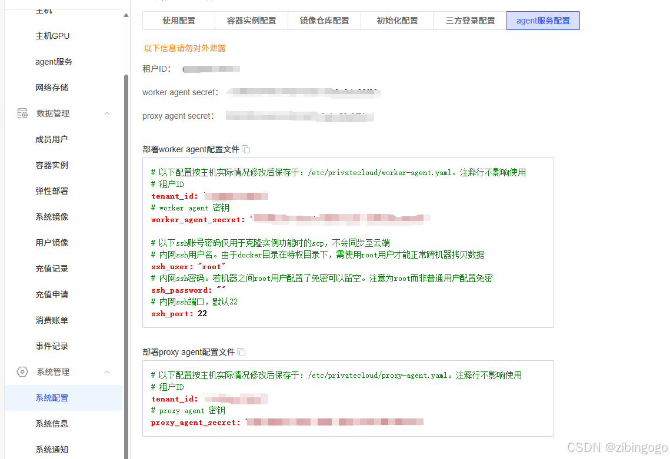Collapse the 系统管理 menu section
Screen dimensions: 670x459
point(107,372)
